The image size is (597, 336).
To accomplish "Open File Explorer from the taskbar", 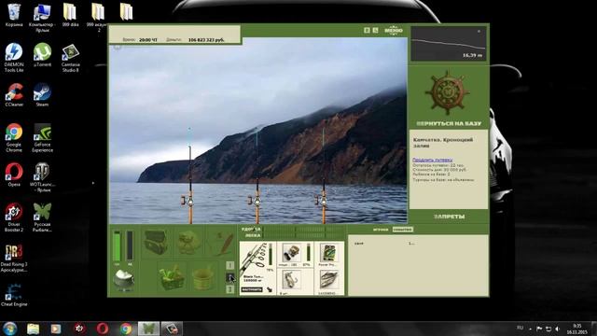I will (x=34, y=329).
